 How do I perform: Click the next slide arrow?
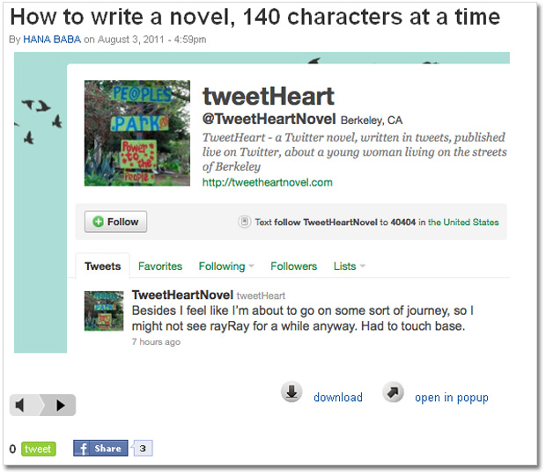[60, 406]
